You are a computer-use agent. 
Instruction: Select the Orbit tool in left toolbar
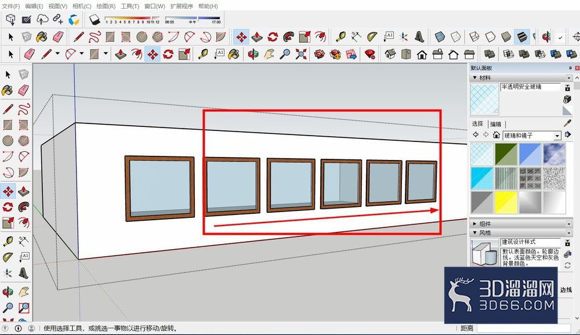(x=8, y=292)
